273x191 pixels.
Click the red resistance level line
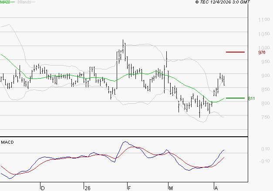(235, 52)
